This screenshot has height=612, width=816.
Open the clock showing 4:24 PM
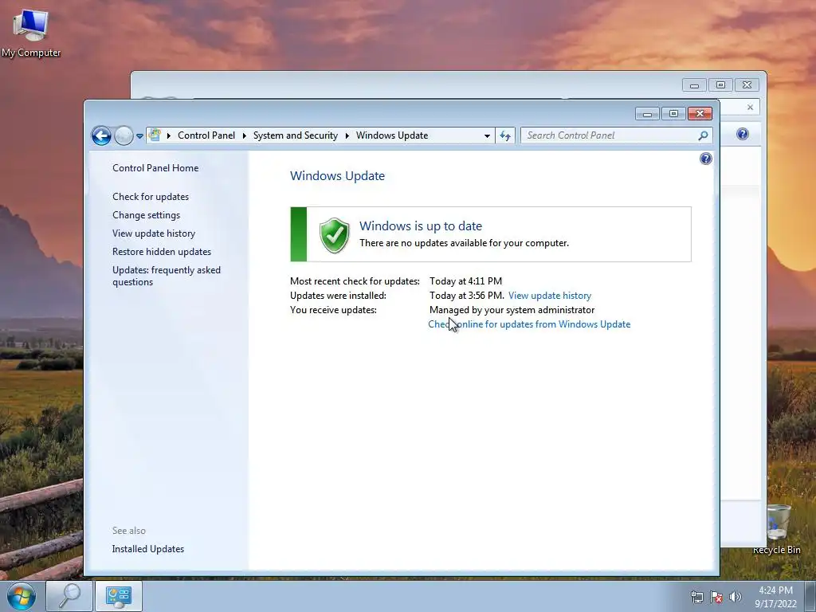click(775, 597)
